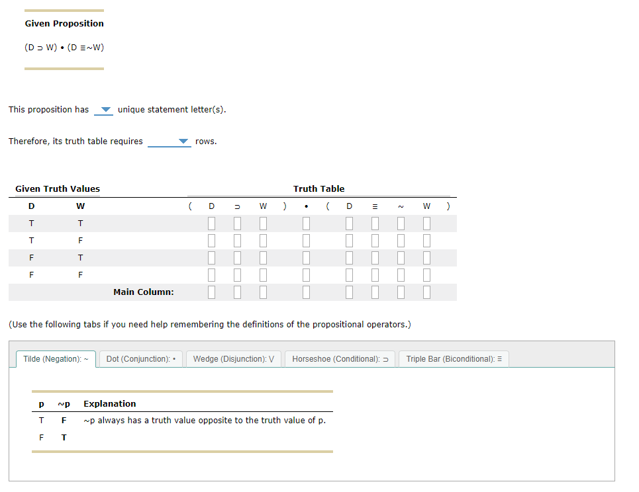Click the Main Column box under the dot
This screenshot has height=492, width=639.
click(306, 292)
